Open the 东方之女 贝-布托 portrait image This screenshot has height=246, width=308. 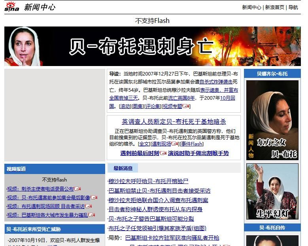[x=272, y=120]
